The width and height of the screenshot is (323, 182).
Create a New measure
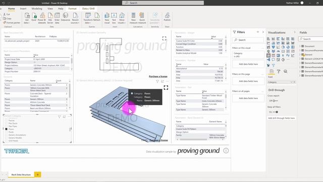(x=133, y=18)
